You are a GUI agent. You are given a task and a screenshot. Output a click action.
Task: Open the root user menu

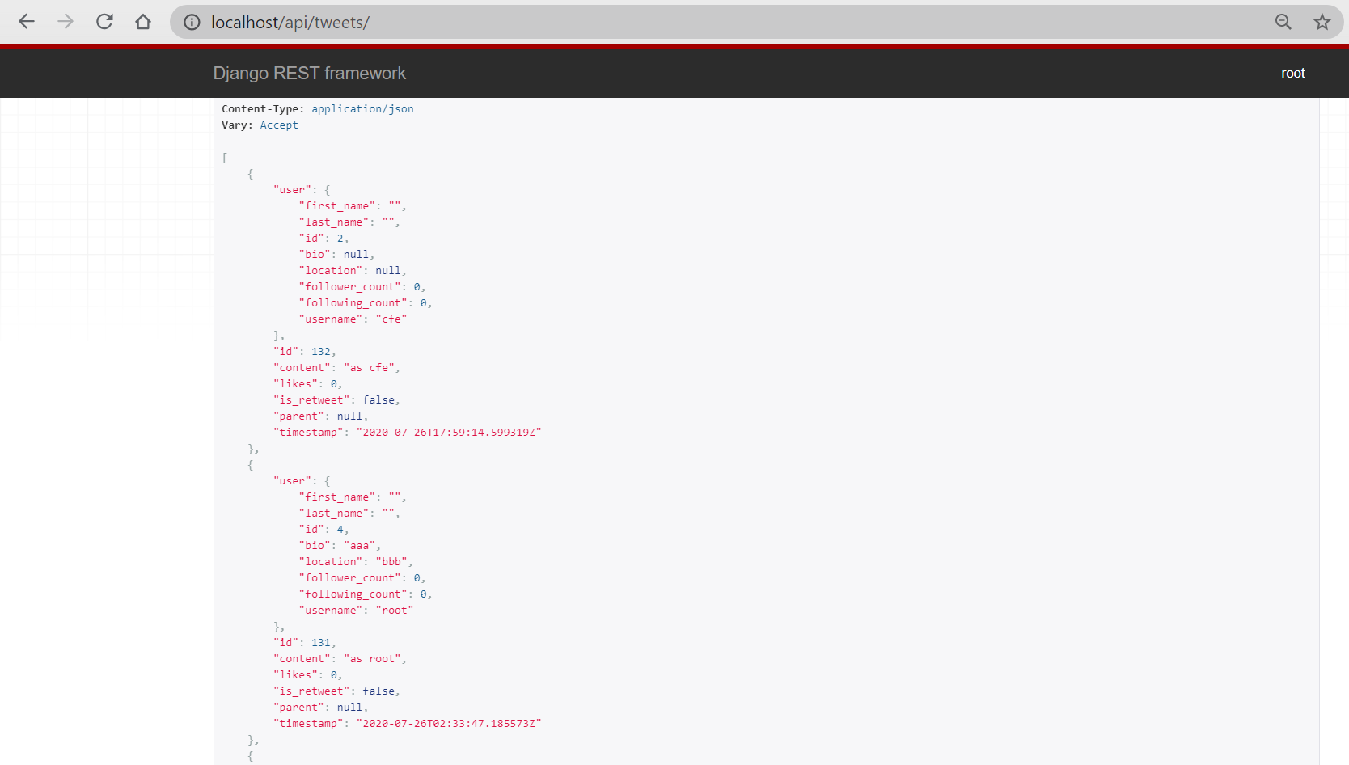(x=1292, y=74)
